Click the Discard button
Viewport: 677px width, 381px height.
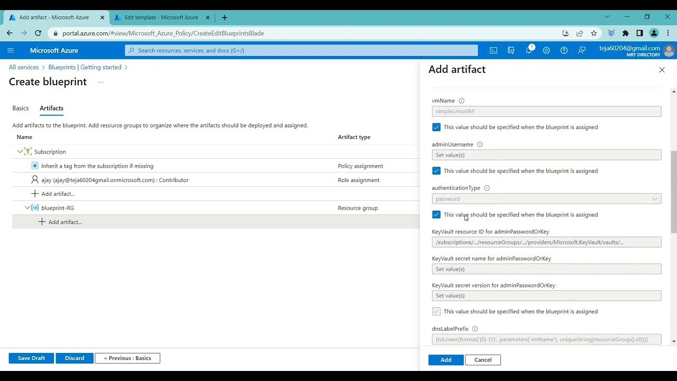[x=75, y=358]
